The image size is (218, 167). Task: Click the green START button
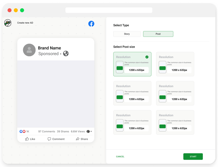pos(193,157)
